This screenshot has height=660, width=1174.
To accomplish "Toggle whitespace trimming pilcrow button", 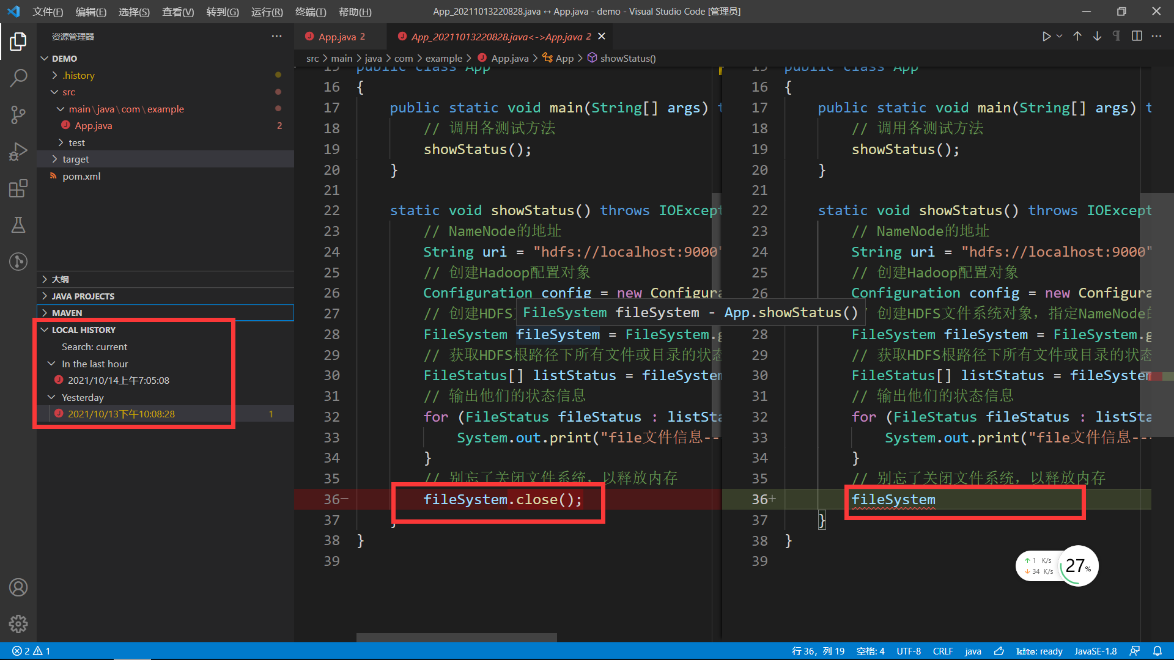I will click(x=1117, y=37).
